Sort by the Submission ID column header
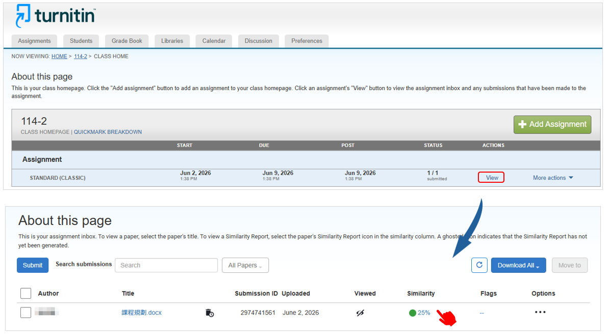The height and width of the screenshot is (335, 609). [x=257, y=294]
